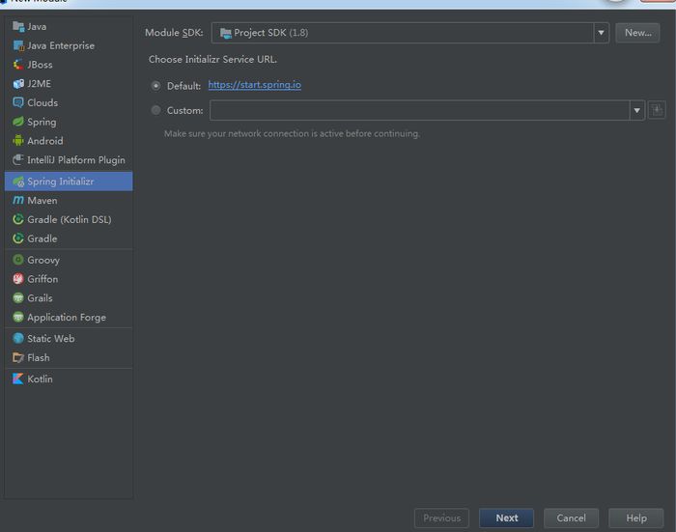Open the Module SDK dropdown
Viewport: 676px width, 532px height.
click(602, 33)
